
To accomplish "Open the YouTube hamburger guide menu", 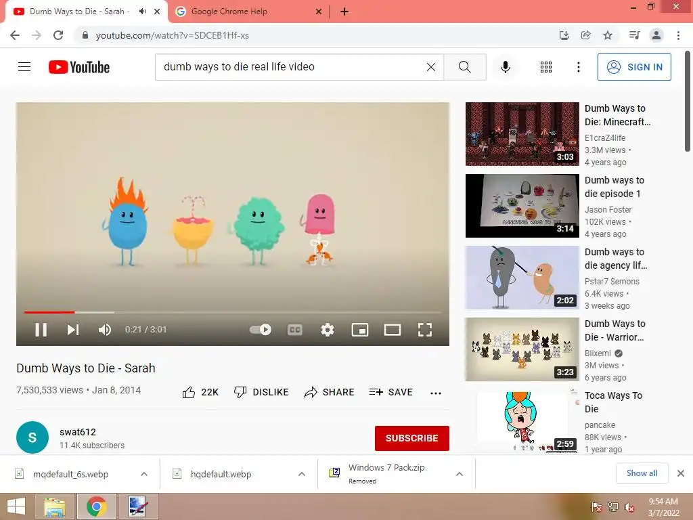I will click(x=24, y=67).
